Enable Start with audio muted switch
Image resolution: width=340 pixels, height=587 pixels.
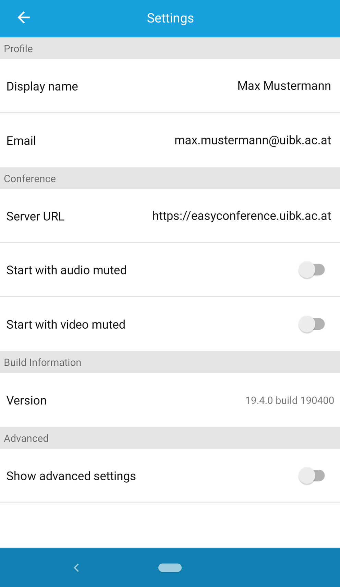312,270
